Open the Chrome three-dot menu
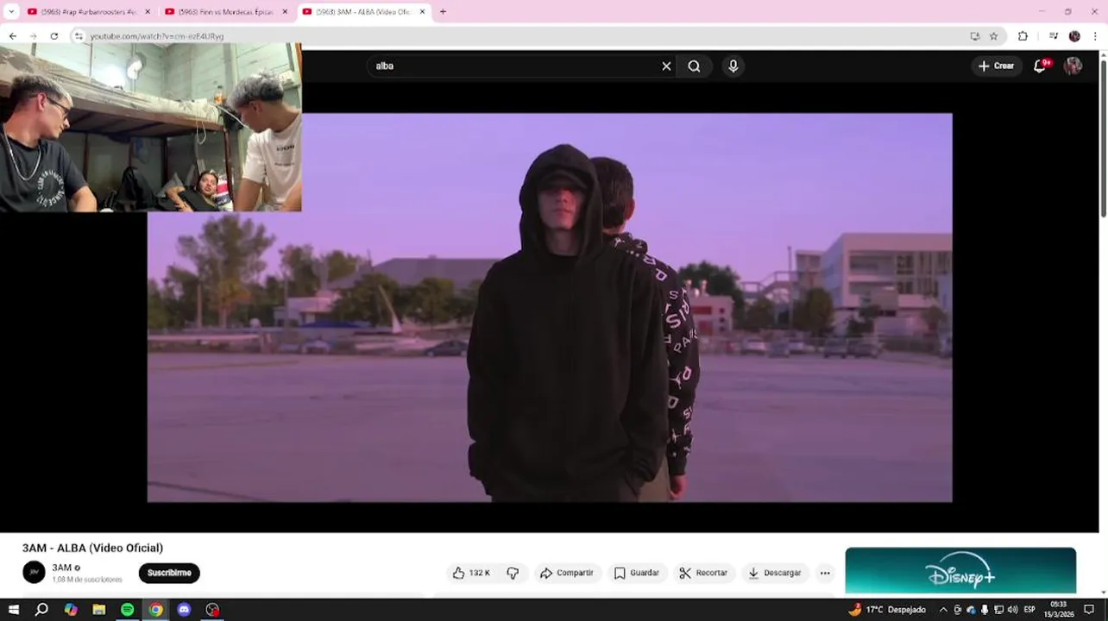This screenshot has width=1108, height=621. tap(1096, 36)
